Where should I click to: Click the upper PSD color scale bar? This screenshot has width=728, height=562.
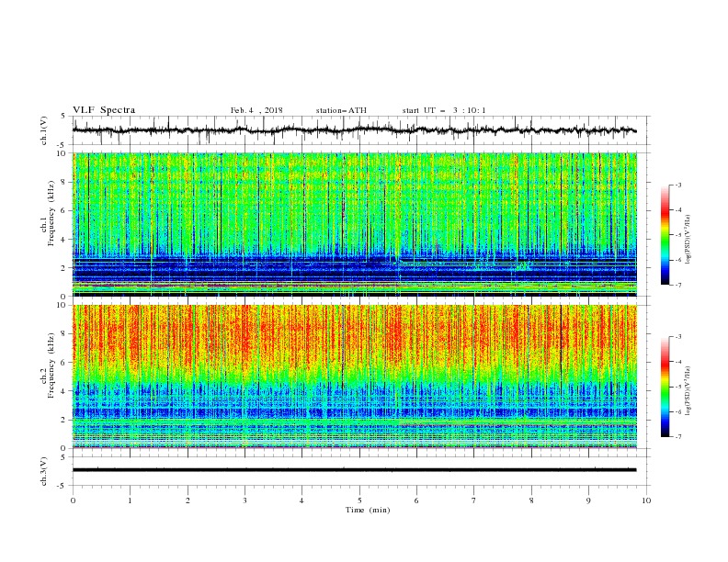click(665, 235)
